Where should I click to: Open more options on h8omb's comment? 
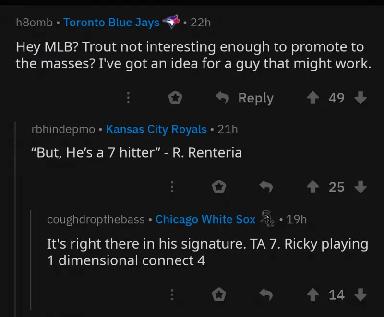point(128,98)
